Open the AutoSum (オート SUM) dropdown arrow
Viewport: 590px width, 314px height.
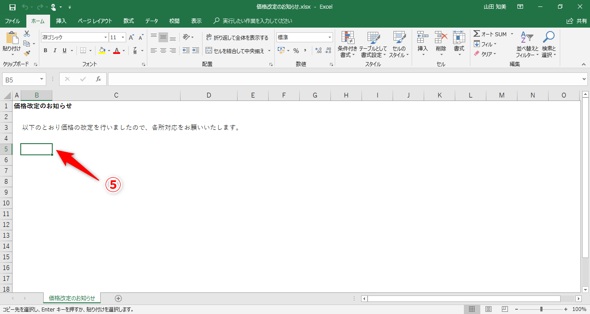tap(512, 34)
